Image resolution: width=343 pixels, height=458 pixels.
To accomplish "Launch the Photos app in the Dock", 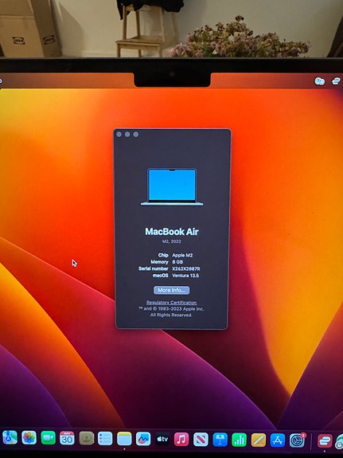I will 29,438.
